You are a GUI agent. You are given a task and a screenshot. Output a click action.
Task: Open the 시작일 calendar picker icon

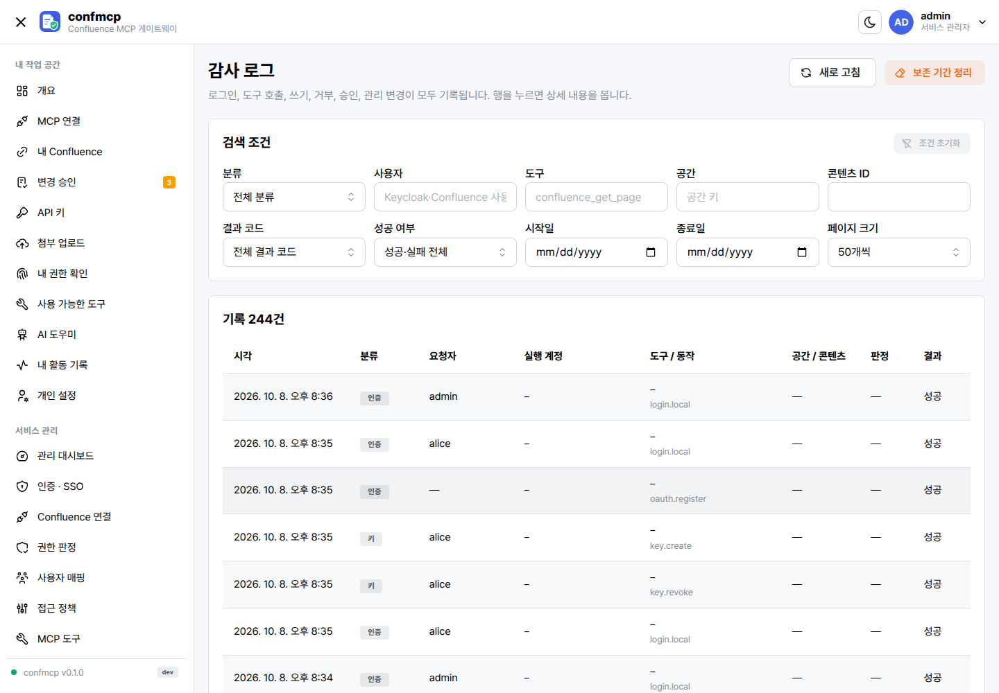click(651, 252)
